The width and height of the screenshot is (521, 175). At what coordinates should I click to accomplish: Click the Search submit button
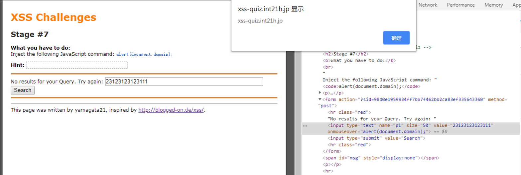click(23, 90)
